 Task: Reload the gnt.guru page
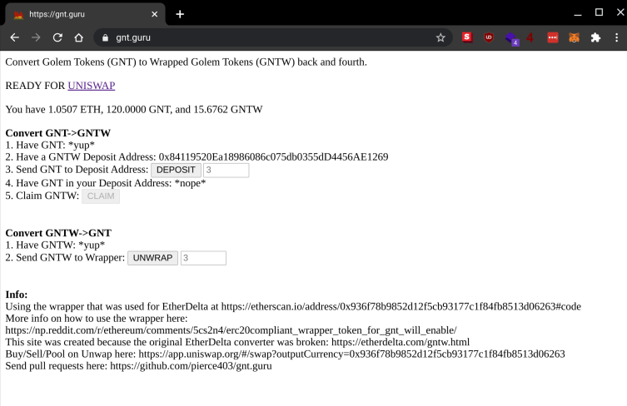coord(57,37)
